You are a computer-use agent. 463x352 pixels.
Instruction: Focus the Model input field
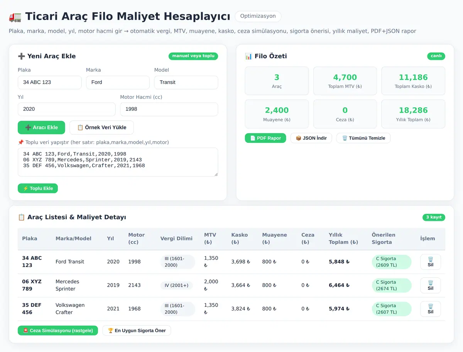pos(186,82)
